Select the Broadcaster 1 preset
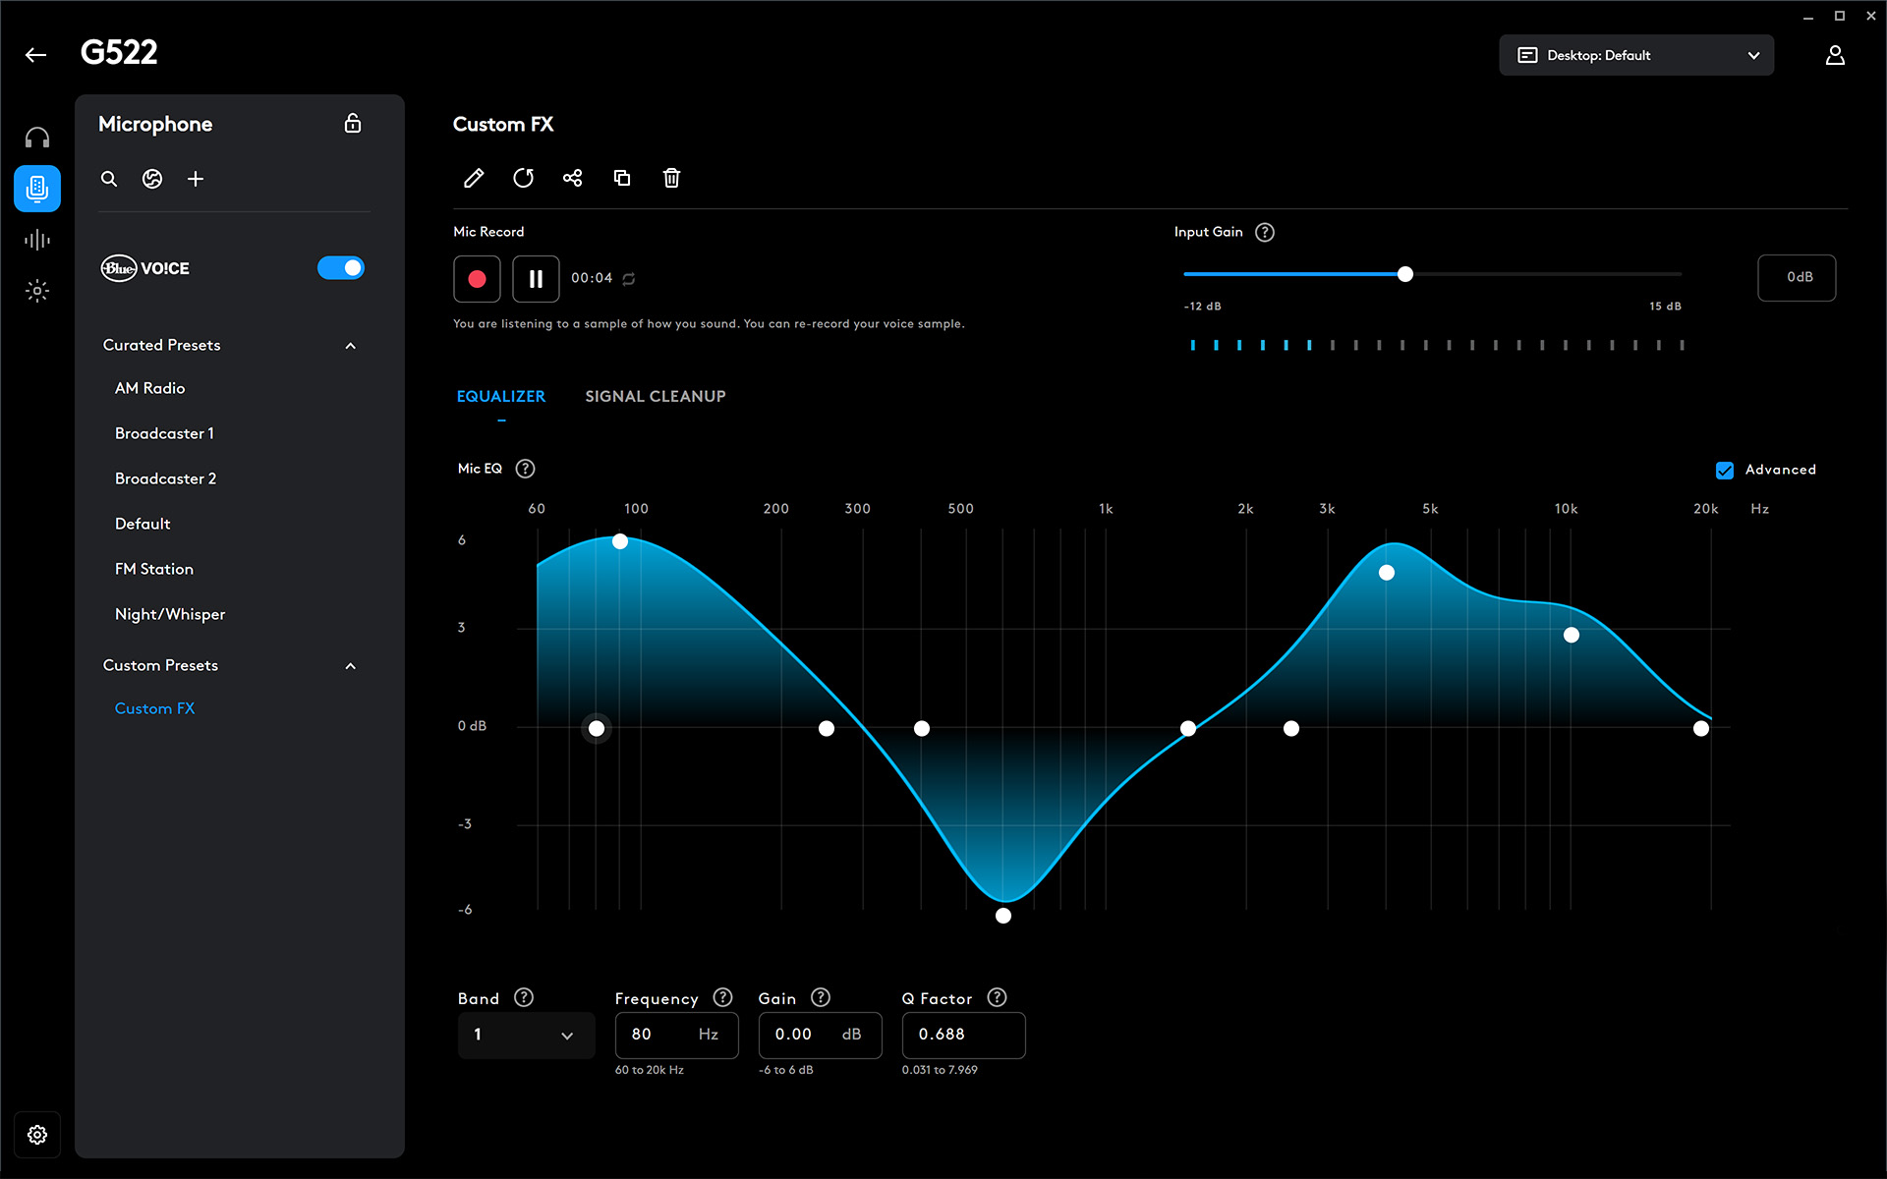 coord(164,433)
